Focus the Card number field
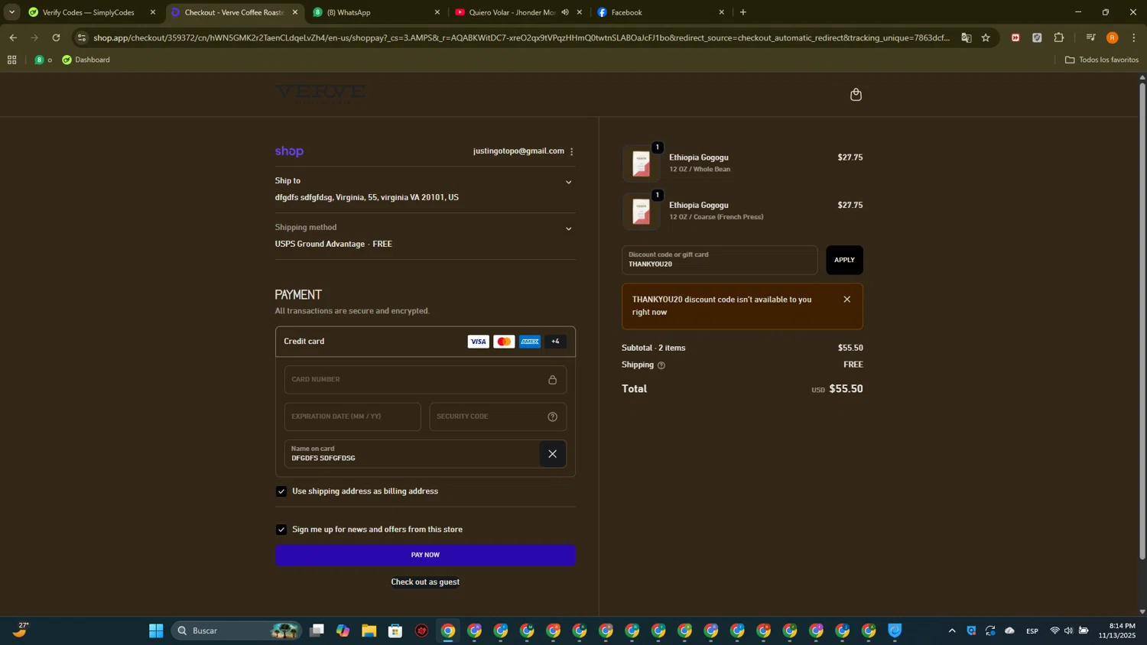This screenshot has height=645, width=1147. [425, 380]
